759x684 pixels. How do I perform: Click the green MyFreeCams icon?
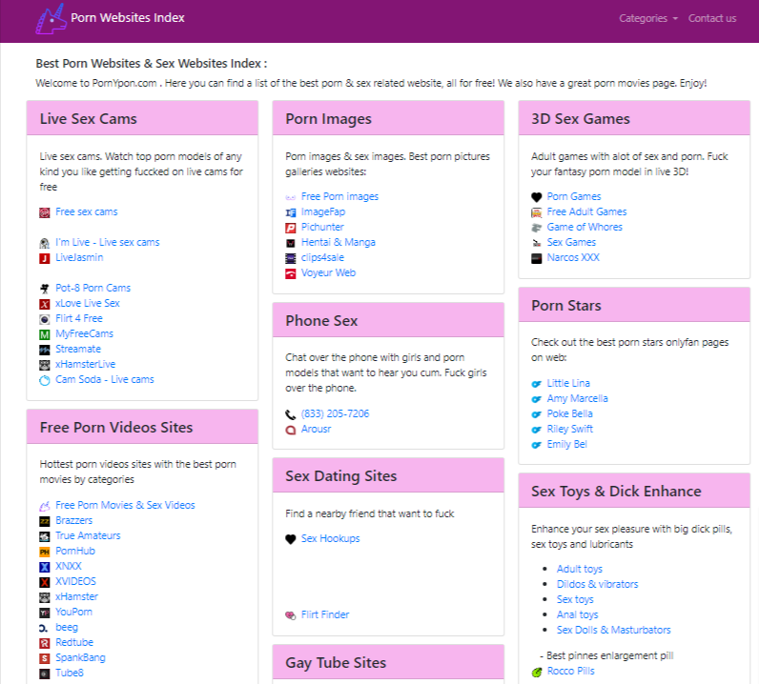[45, 334]
